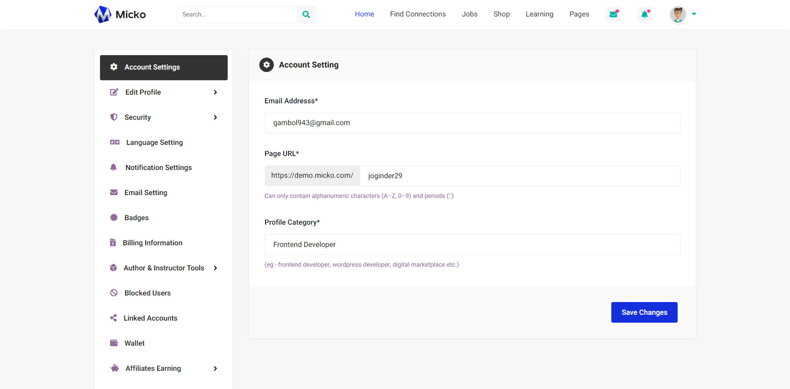Expand Author & Instructor Tools chevron

coord(215,268)
